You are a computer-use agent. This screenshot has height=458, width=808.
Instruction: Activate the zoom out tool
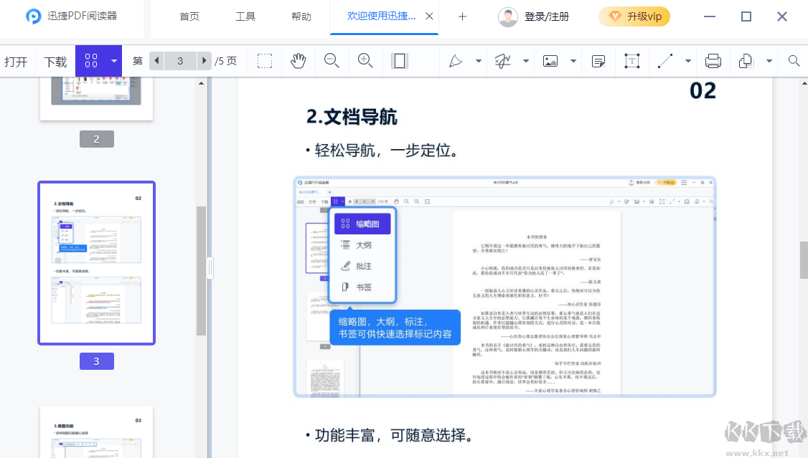pos(332,61)
